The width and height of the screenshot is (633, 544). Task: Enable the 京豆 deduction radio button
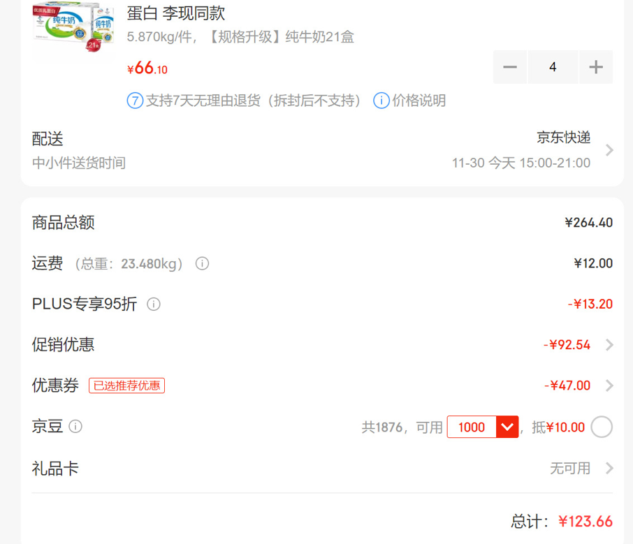pos(602,427)
